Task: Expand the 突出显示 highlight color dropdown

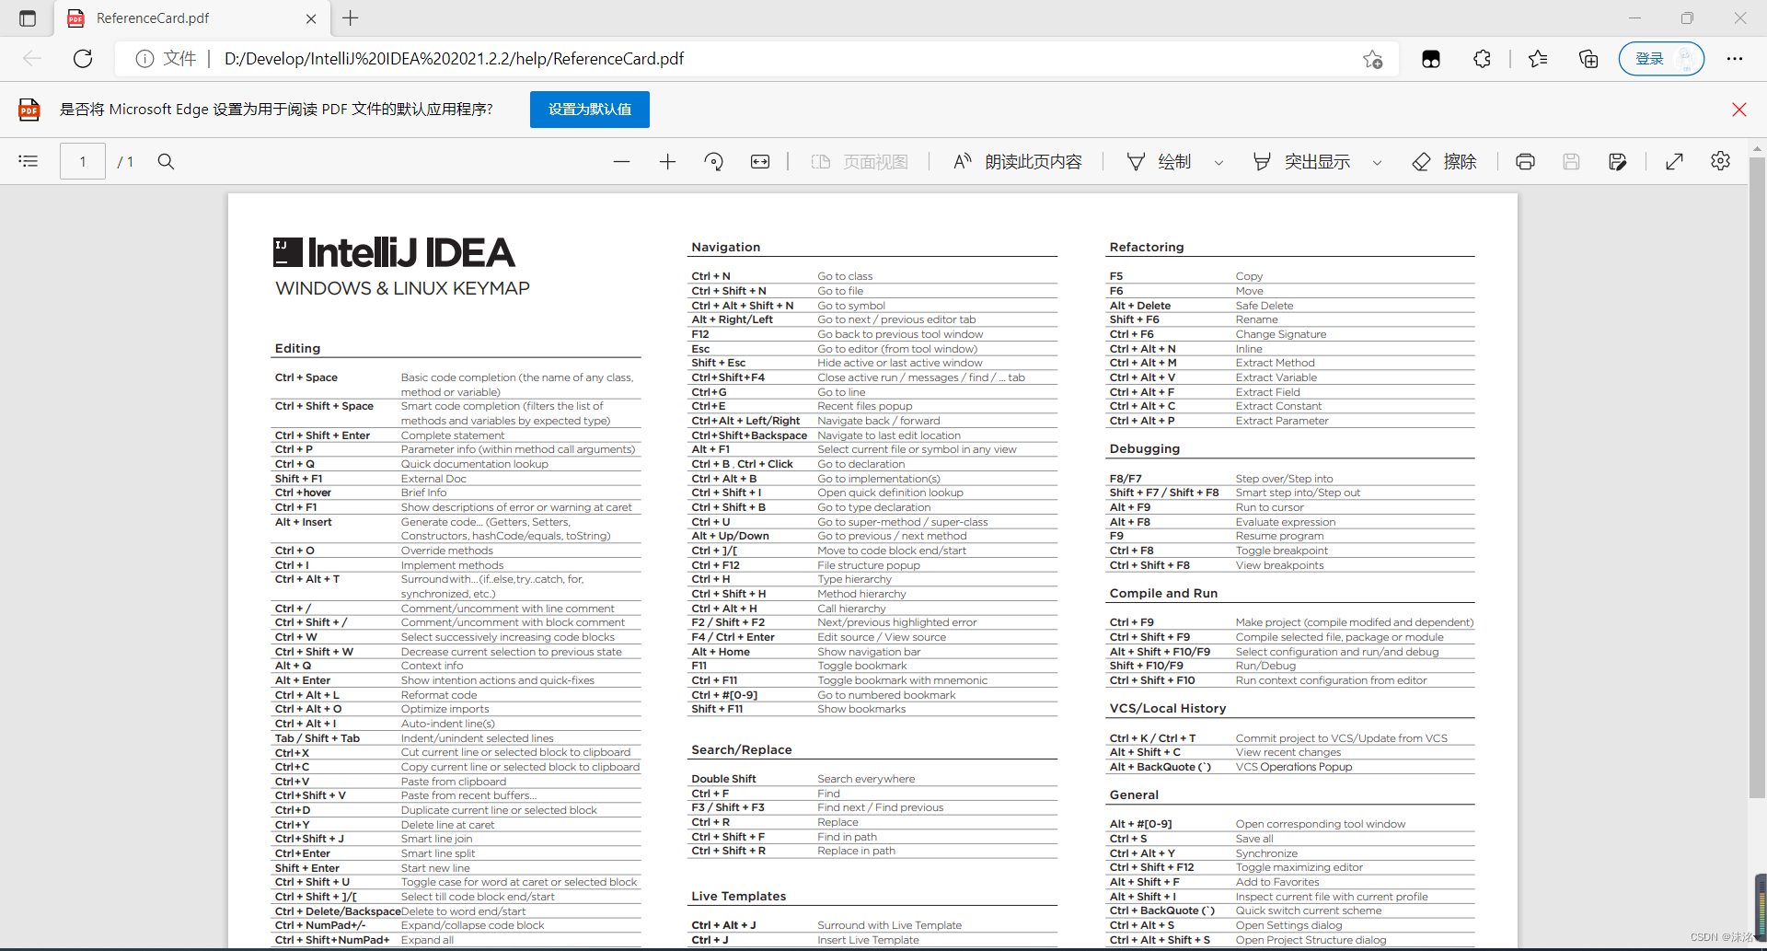Action: 1378,162
